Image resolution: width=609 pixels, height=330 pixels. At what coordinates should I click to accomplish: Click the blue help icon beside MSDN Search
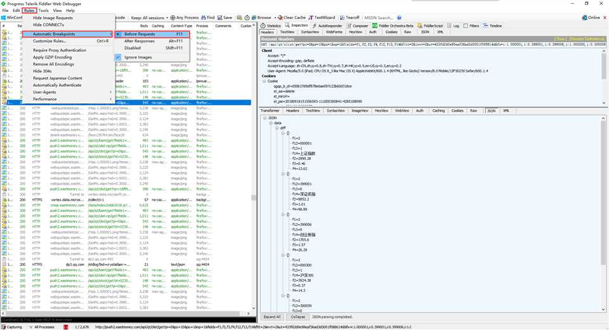point(399,18)
